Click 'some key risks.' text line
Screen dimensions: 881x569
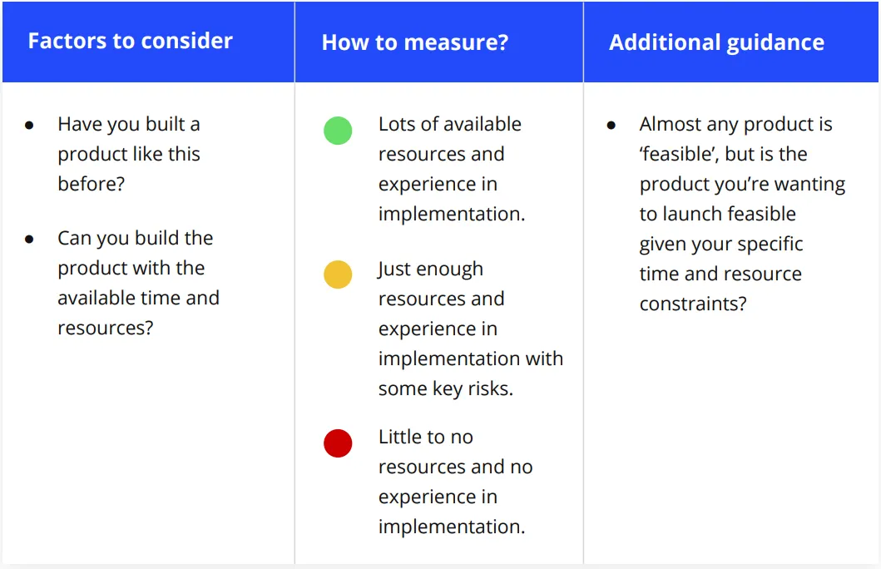click(446, 388)
